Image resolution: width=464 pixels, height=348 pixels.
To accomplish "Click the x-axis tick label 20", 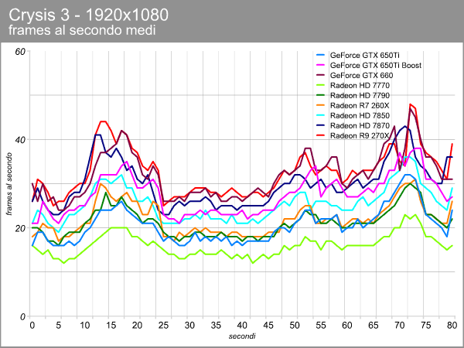I will tap(137, 326).
